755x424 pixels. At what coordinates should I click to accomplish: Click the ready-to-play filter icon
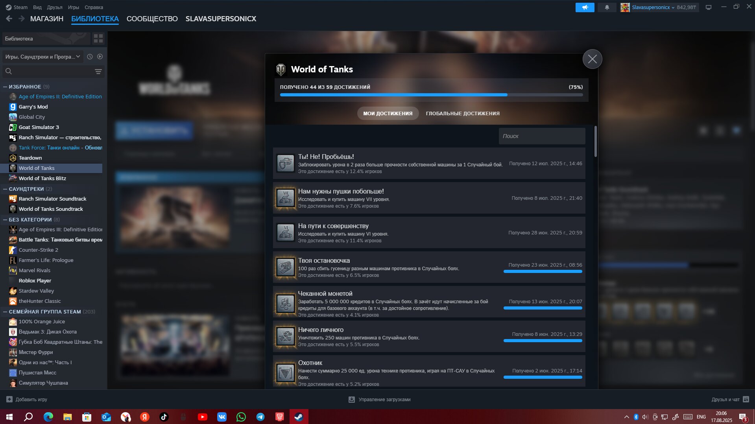click(100, 57)
